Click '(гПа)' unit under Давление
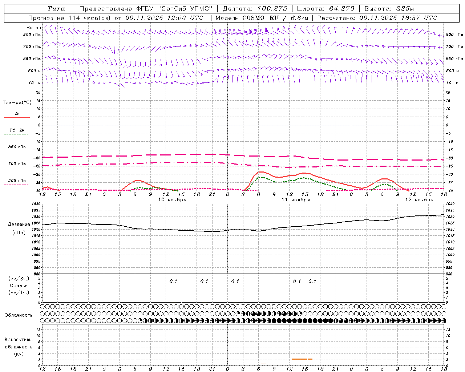This screenshot has height=372, width=465. coord(19,233)
